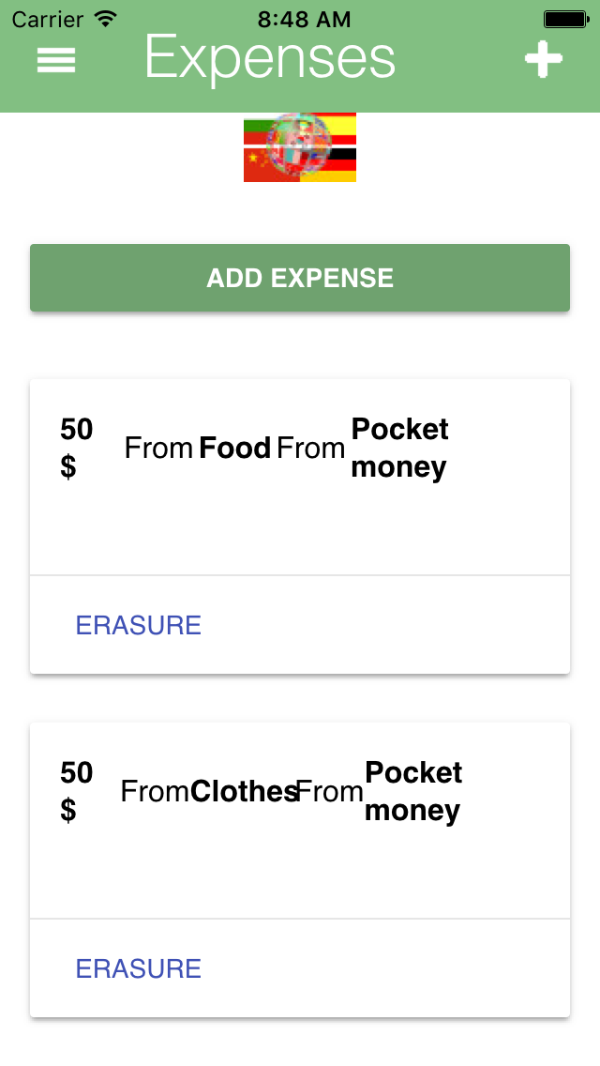Select the Clothes category label
This screenshot has height=1066, width=600.
[244, 791]
